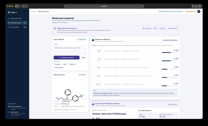Viewport: 208px width, 126px height.
Task: Click the similarity bar for neighbour 3
Action: coord(170,69)
